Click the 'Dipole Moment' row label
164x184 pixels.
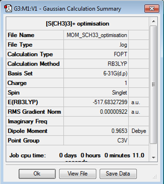click(27, 131)
